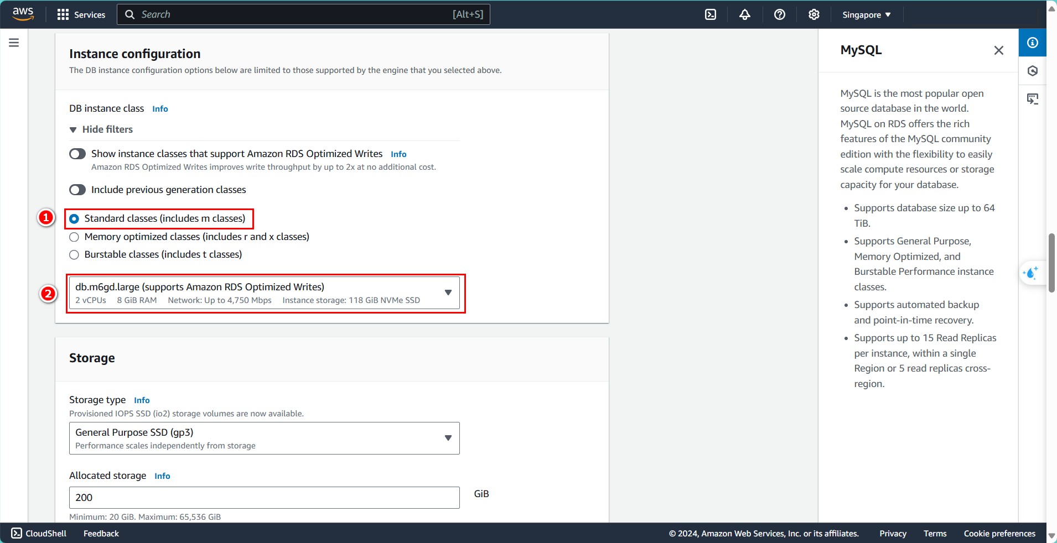This screenshot has height=543, width=1057.
Task: Select Memory optimized classes radio button
Action: coord(74,237)
